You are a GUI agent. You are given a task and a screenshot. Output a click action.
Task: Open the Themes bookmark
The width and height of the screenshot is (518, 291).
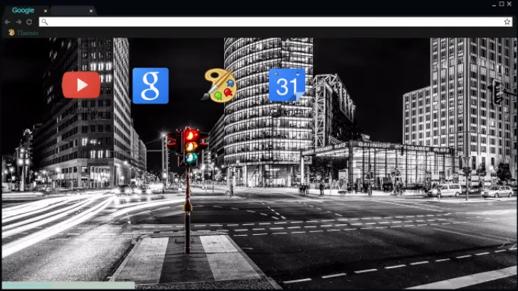pos(28,33)
